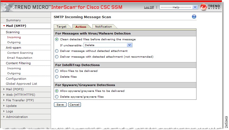
Task: Expand the Update section
Action: pos(4,106)
